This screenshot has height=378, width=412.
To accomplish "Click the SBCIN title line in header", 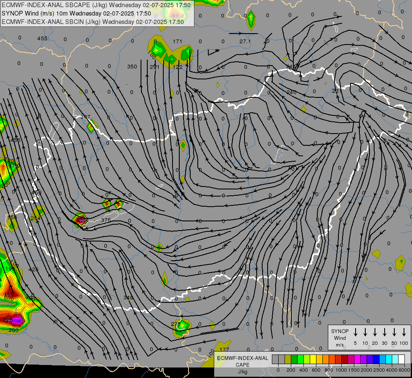I will point(93,22).
